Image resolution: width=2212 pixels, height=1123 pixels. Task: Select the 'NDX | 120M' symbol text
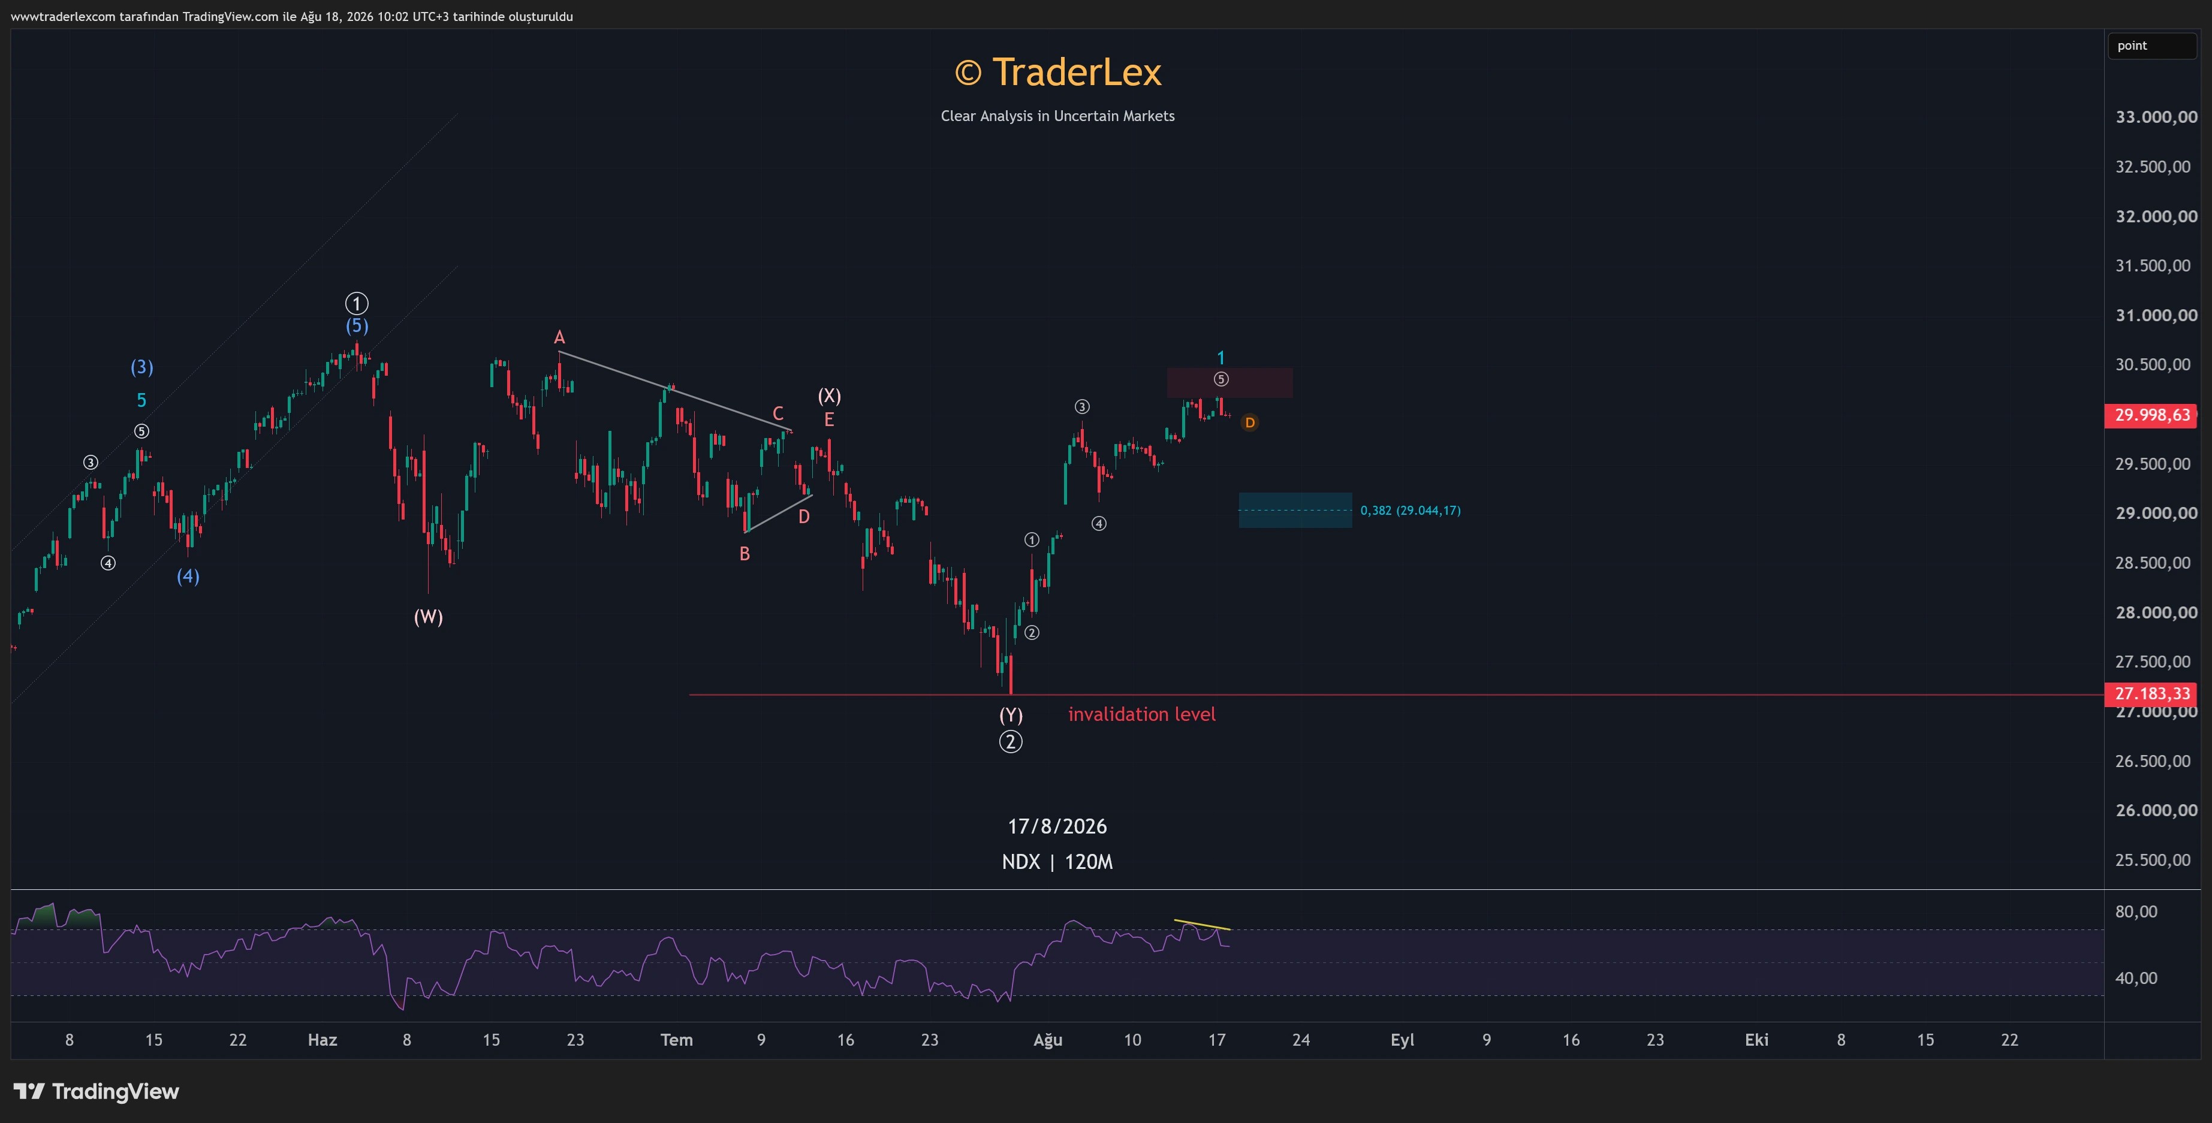(x=1057, y=862)
